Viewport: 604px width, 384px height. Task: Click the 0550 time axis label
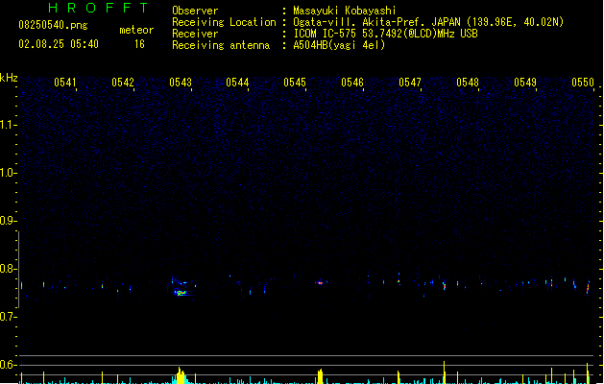[x=583, y=83]
